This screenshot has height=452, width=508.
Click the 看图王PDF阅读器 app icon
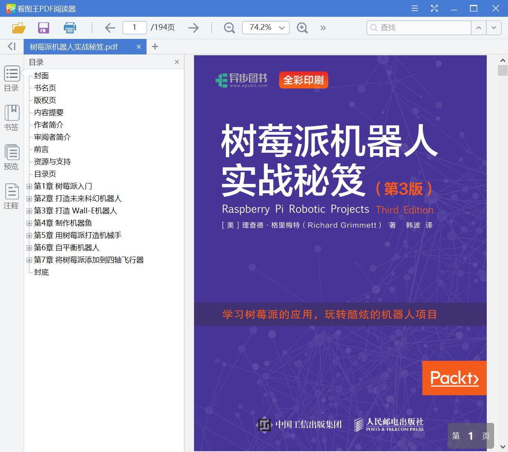click(x=11, y=8)
